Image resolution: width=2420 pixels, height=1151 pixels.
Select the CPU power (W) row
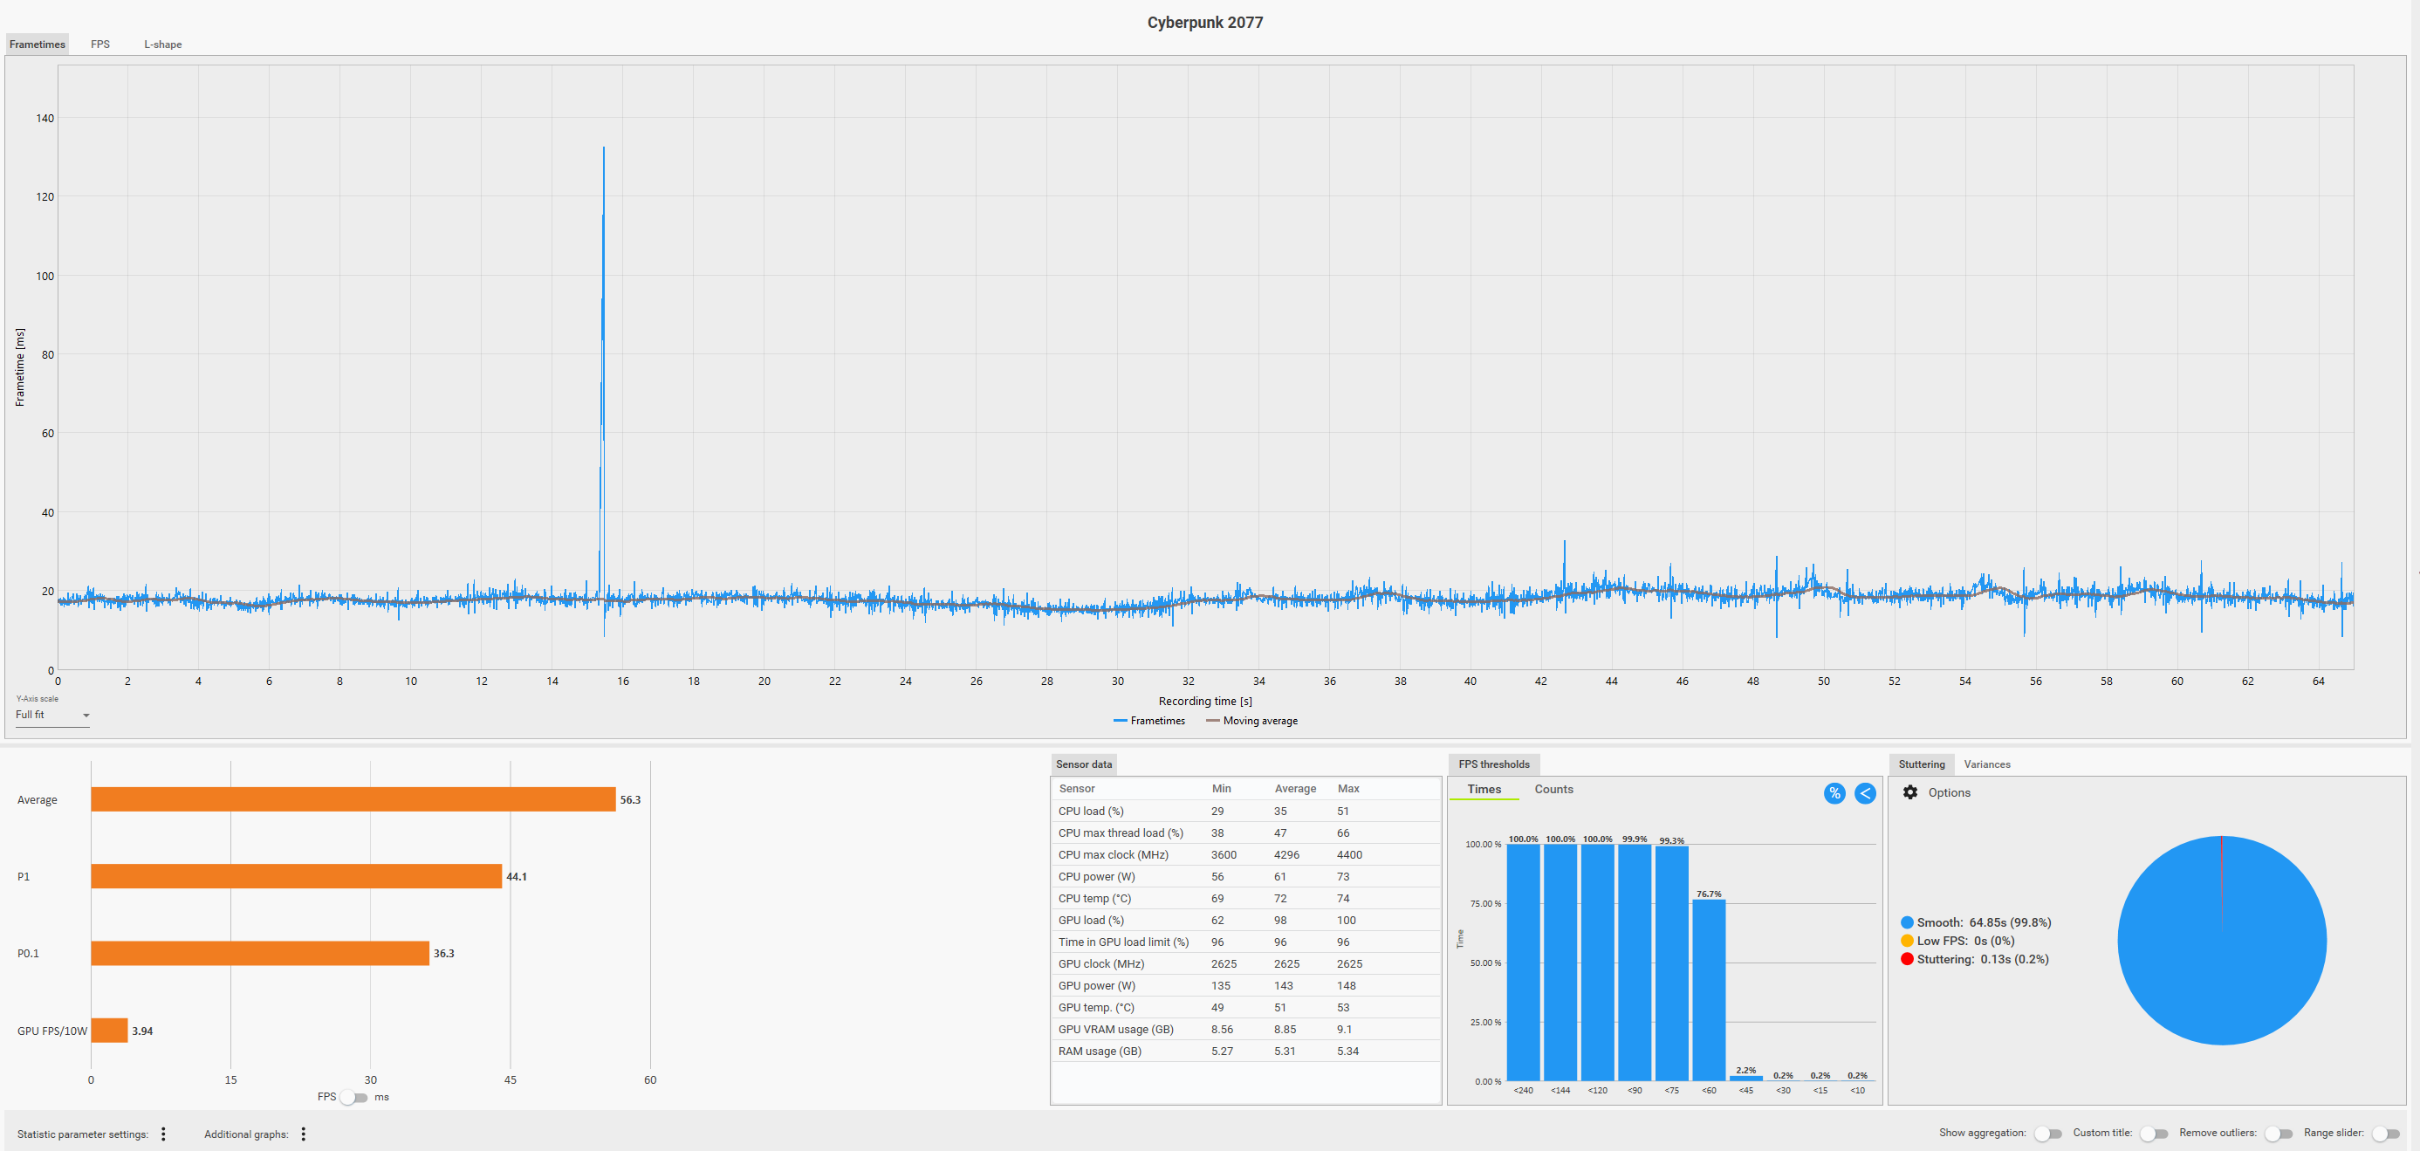pos(1245,877)
